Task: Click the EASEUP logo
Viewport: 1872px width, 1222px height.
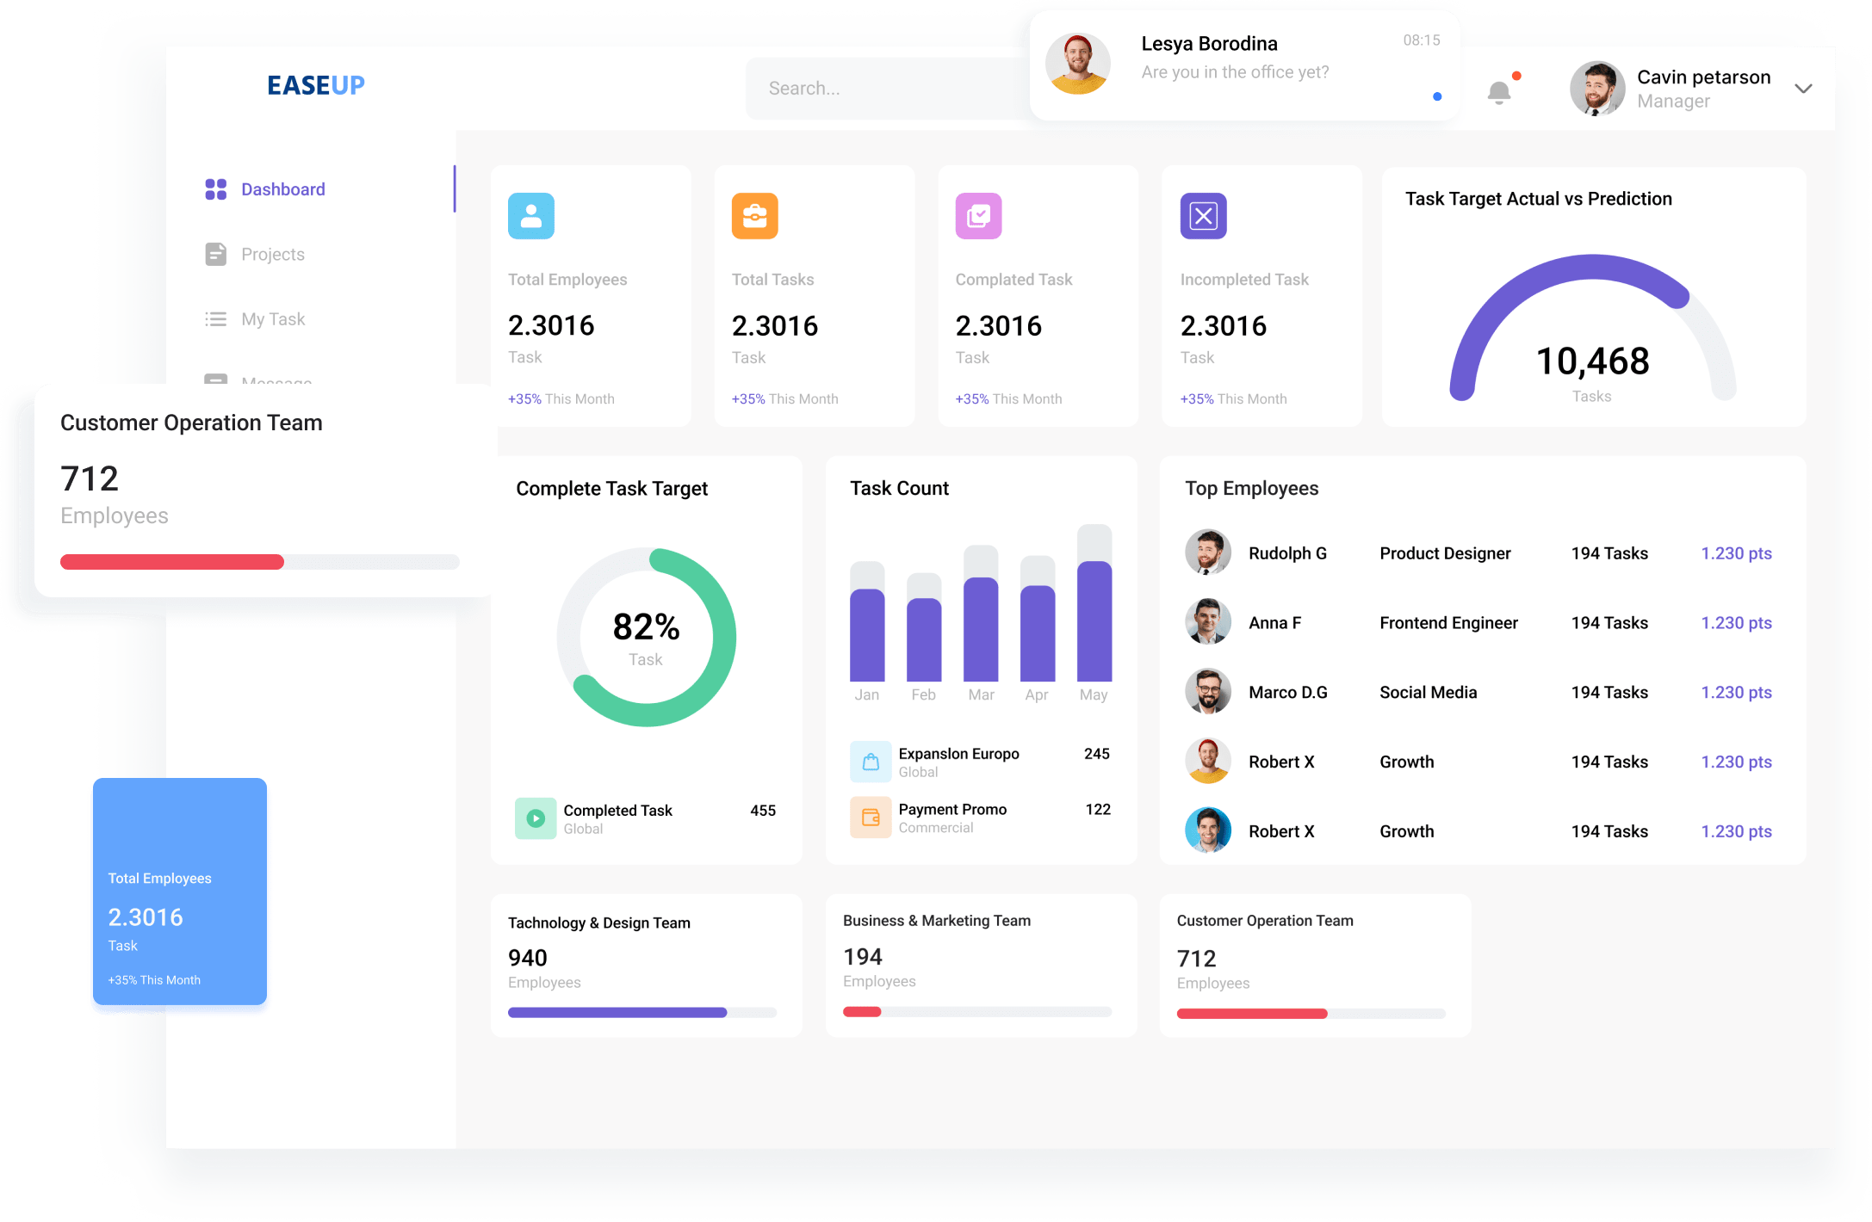Action: pyautogui.click(x=316, y=85)
